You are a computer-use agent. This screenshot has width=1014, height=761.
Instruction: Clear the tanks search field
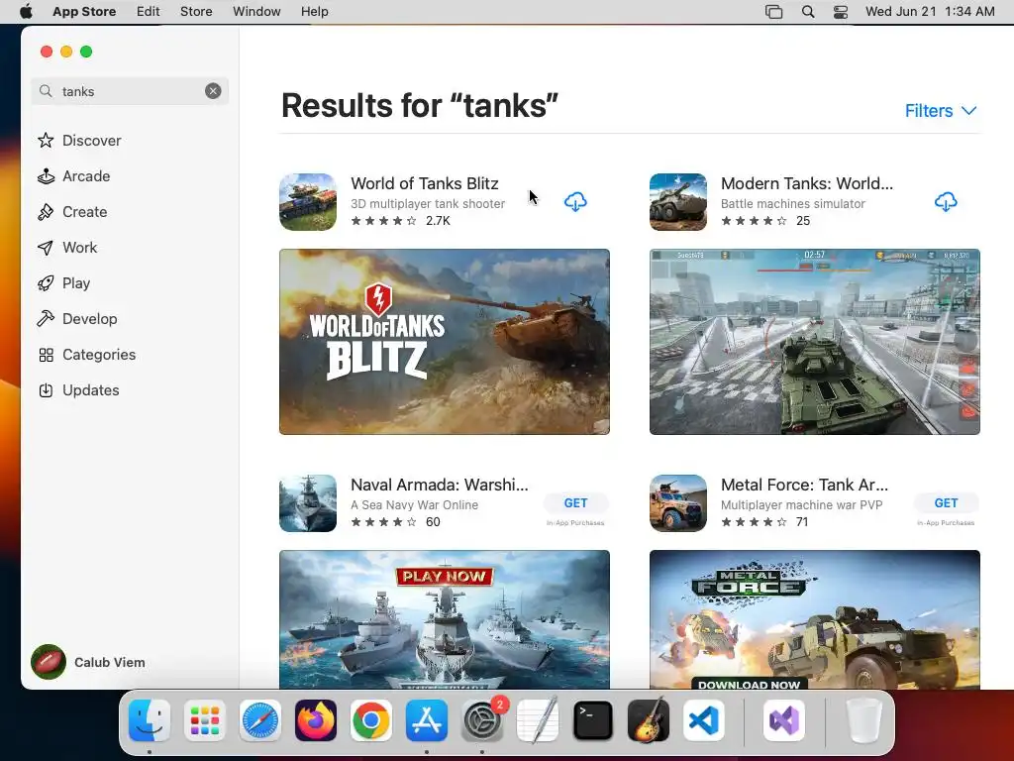(213, 91)
